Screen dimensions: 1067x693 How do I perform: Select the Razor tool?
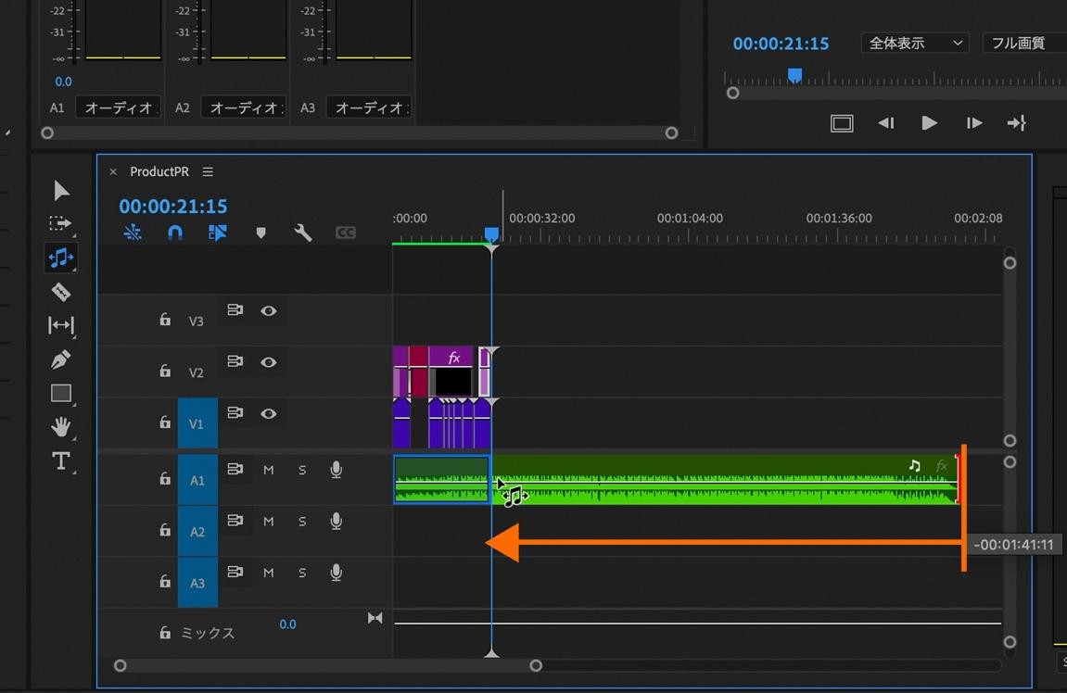click(61, 292)
